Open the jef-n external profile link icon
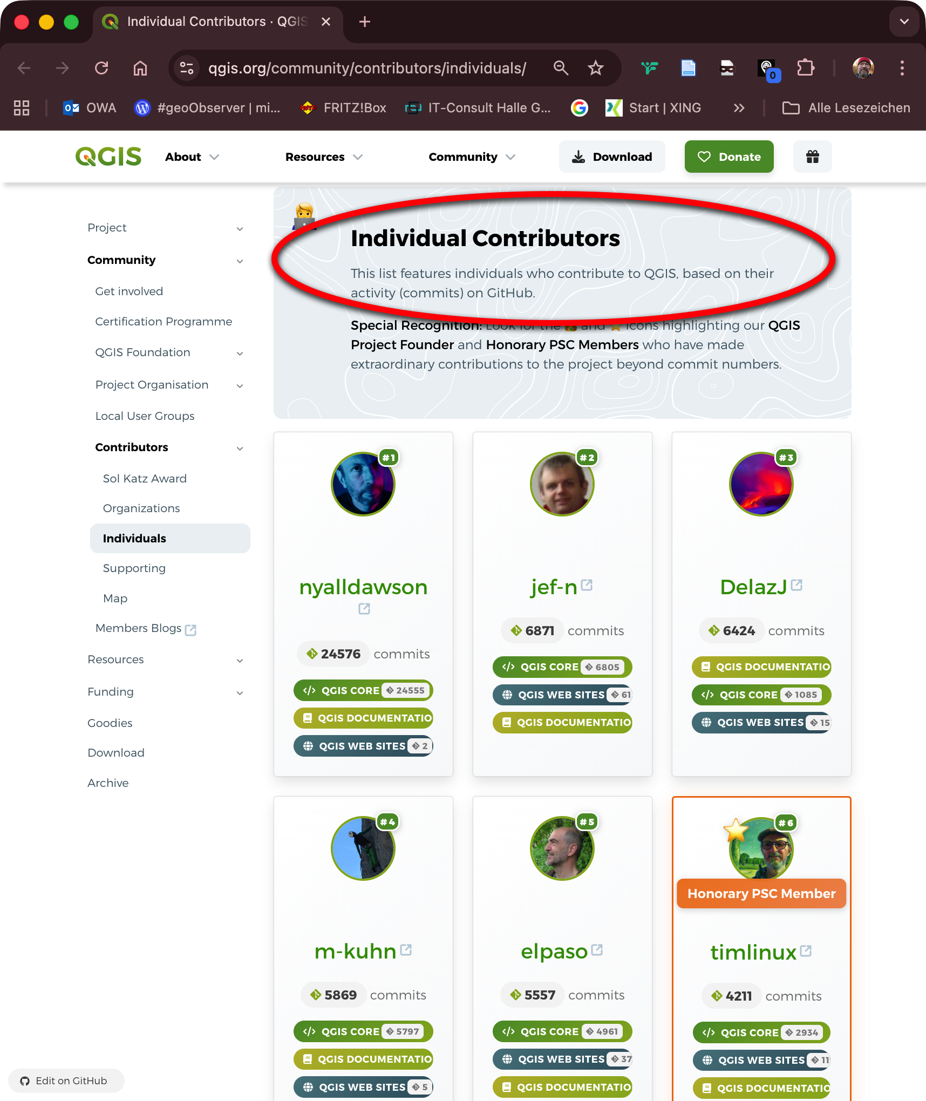Viewport: 926px width, 1101px height. [x=587, y=585]
